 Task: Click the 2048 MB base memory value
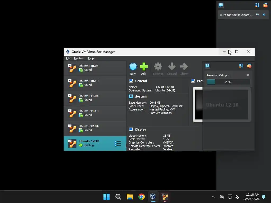[155, 103]
